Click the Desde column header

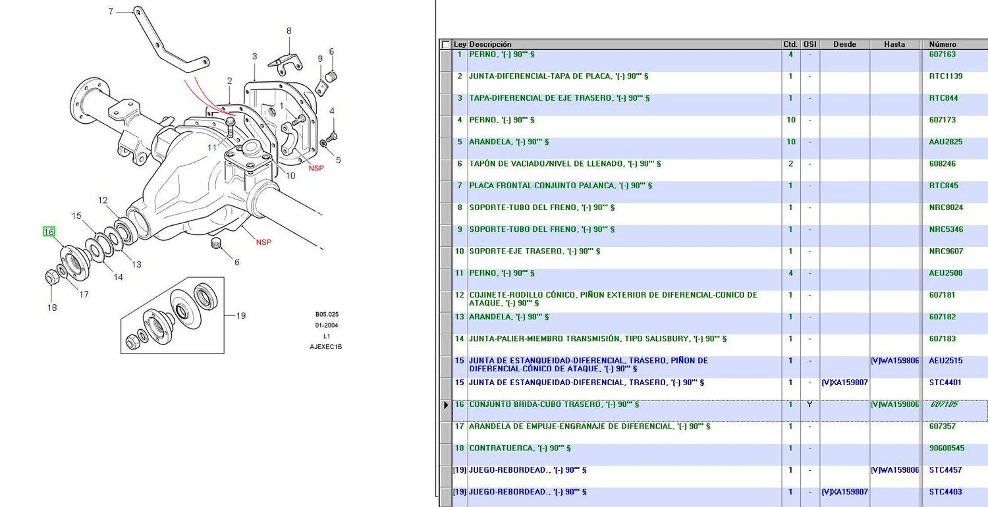point(844,45)
